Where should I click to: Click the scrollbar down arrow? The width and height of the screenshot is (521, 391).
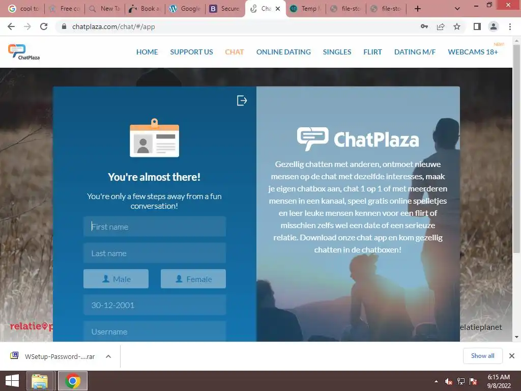516,337
